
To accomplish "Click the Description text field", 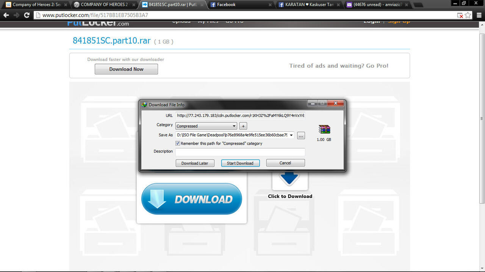I will [240, 152].
